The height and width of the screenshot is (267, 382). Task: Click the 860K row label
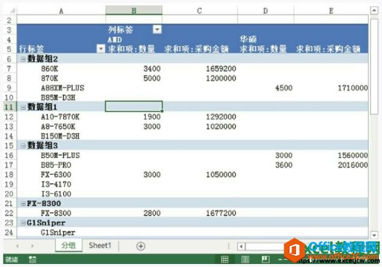(x=49, y=69)
